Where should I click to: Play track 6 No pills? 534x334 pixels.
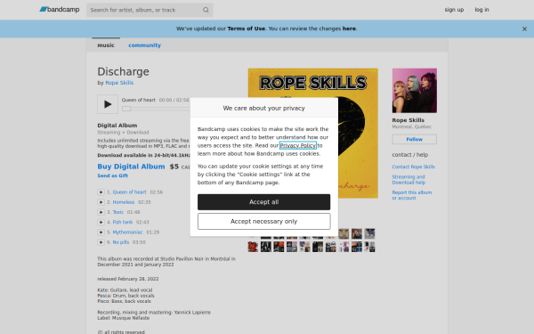tap(101, 242)
